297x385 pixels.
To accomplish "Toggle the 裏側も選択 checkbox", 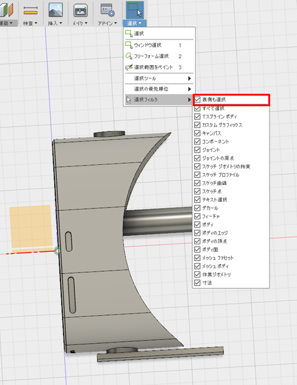I will 197,99.
